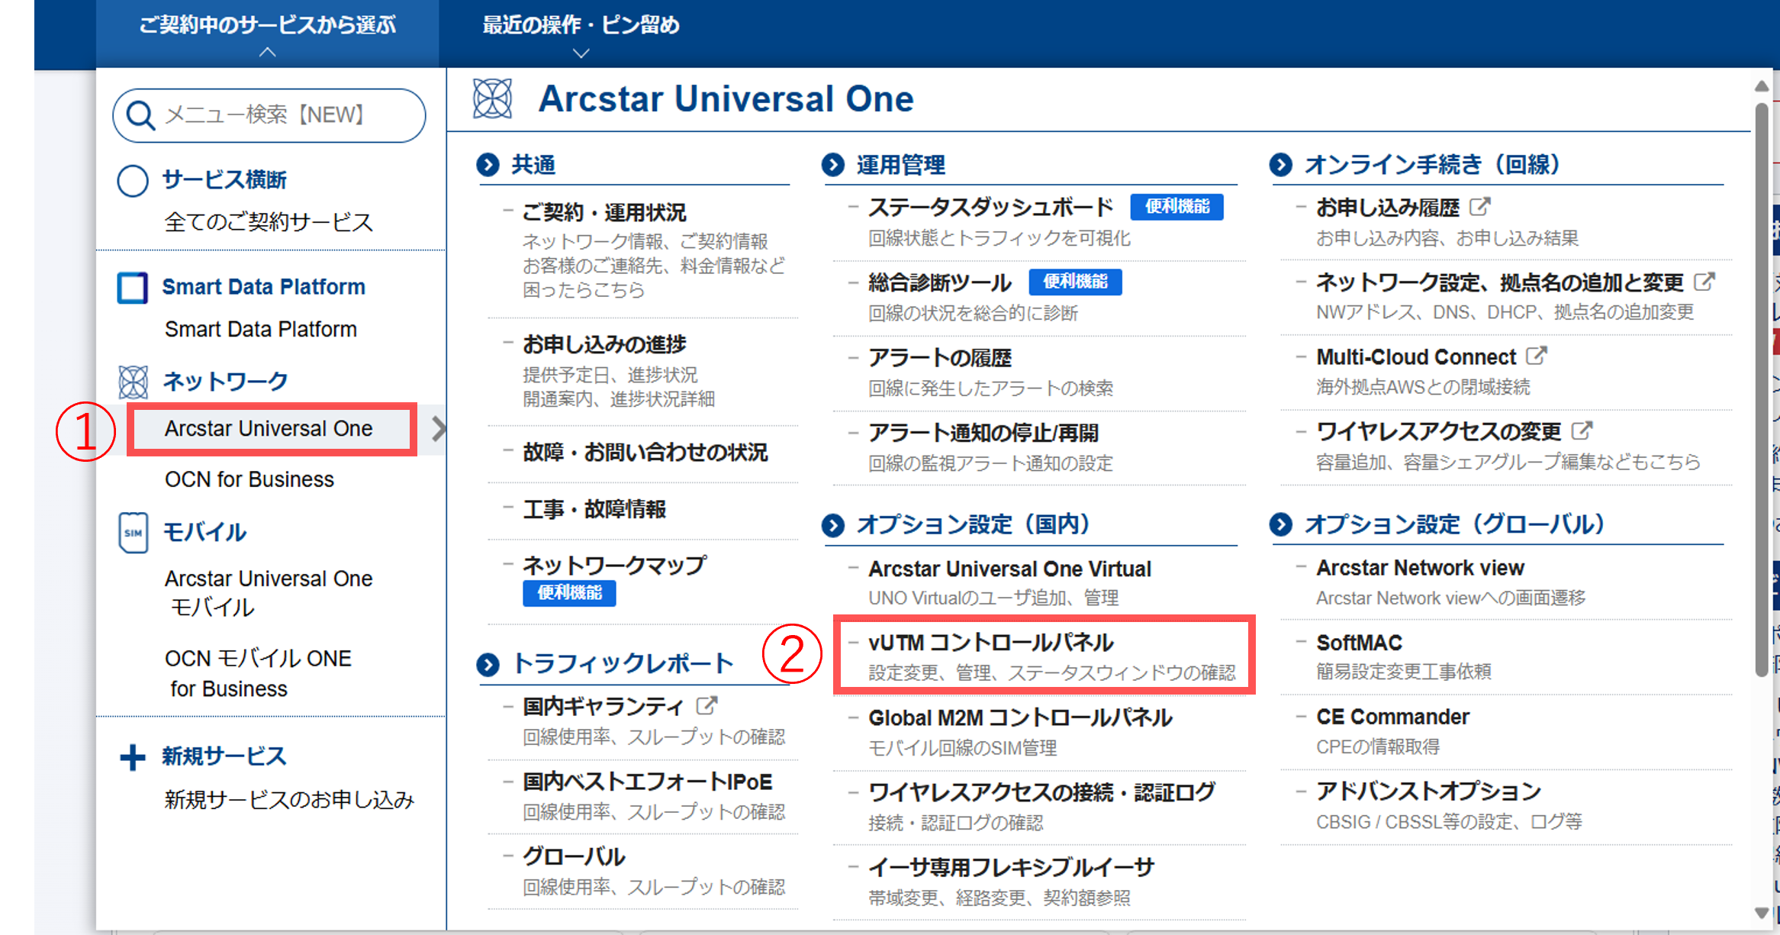This screenshot has height=935, width=1780.
Task: Open vUTM コントロールパネル link
Action: click(990, 643)
